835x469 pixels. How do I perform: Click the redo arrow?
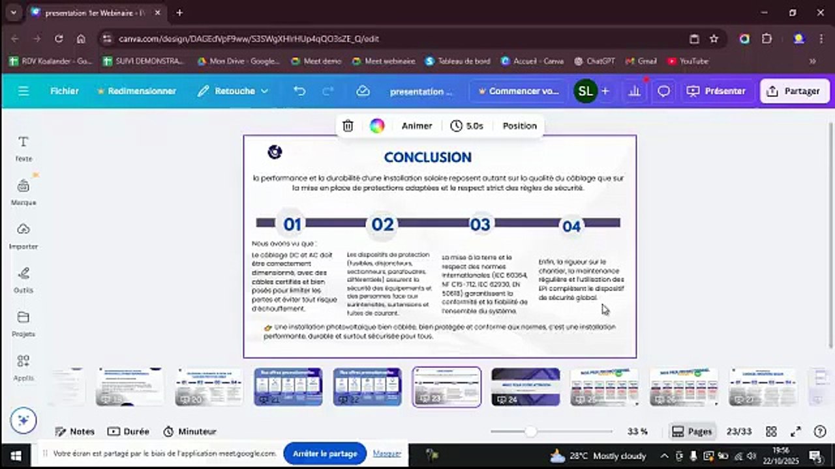tap(328, 91)
